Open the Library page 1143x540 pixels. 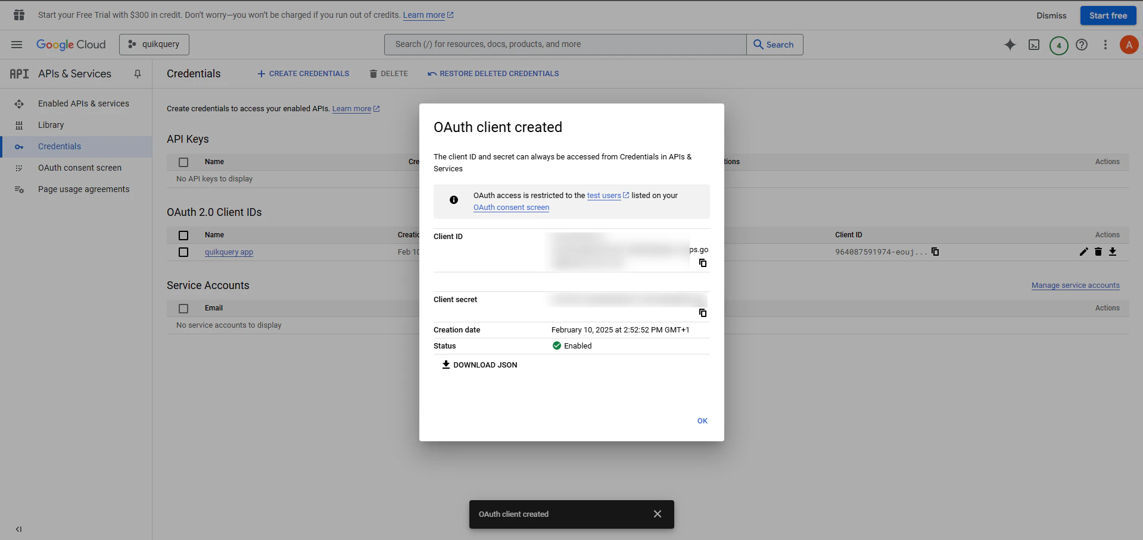click(51, 125)
